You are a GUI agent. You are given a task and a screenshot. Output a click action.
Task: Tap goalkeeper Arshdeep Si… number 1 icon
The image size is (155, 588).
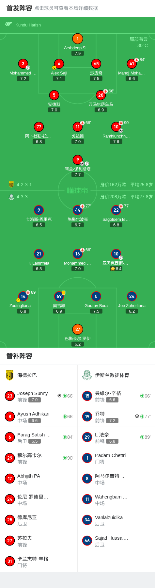(x=77, y=39)
